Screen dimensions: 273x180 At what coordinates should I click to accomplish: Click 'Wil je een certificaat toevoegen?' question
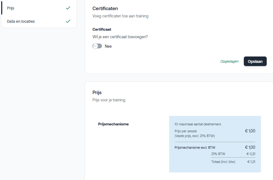pyautogui.click(x=120, y=37)
